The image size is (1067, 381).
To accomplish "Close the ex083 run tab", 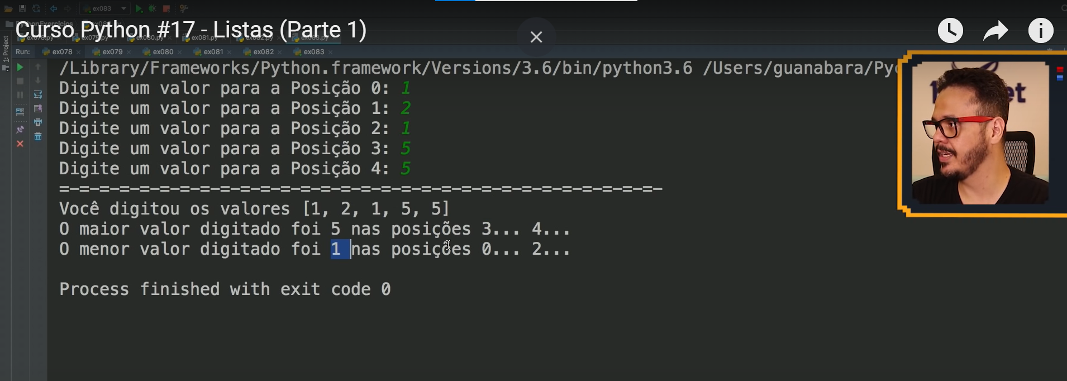I will point(331,52).
